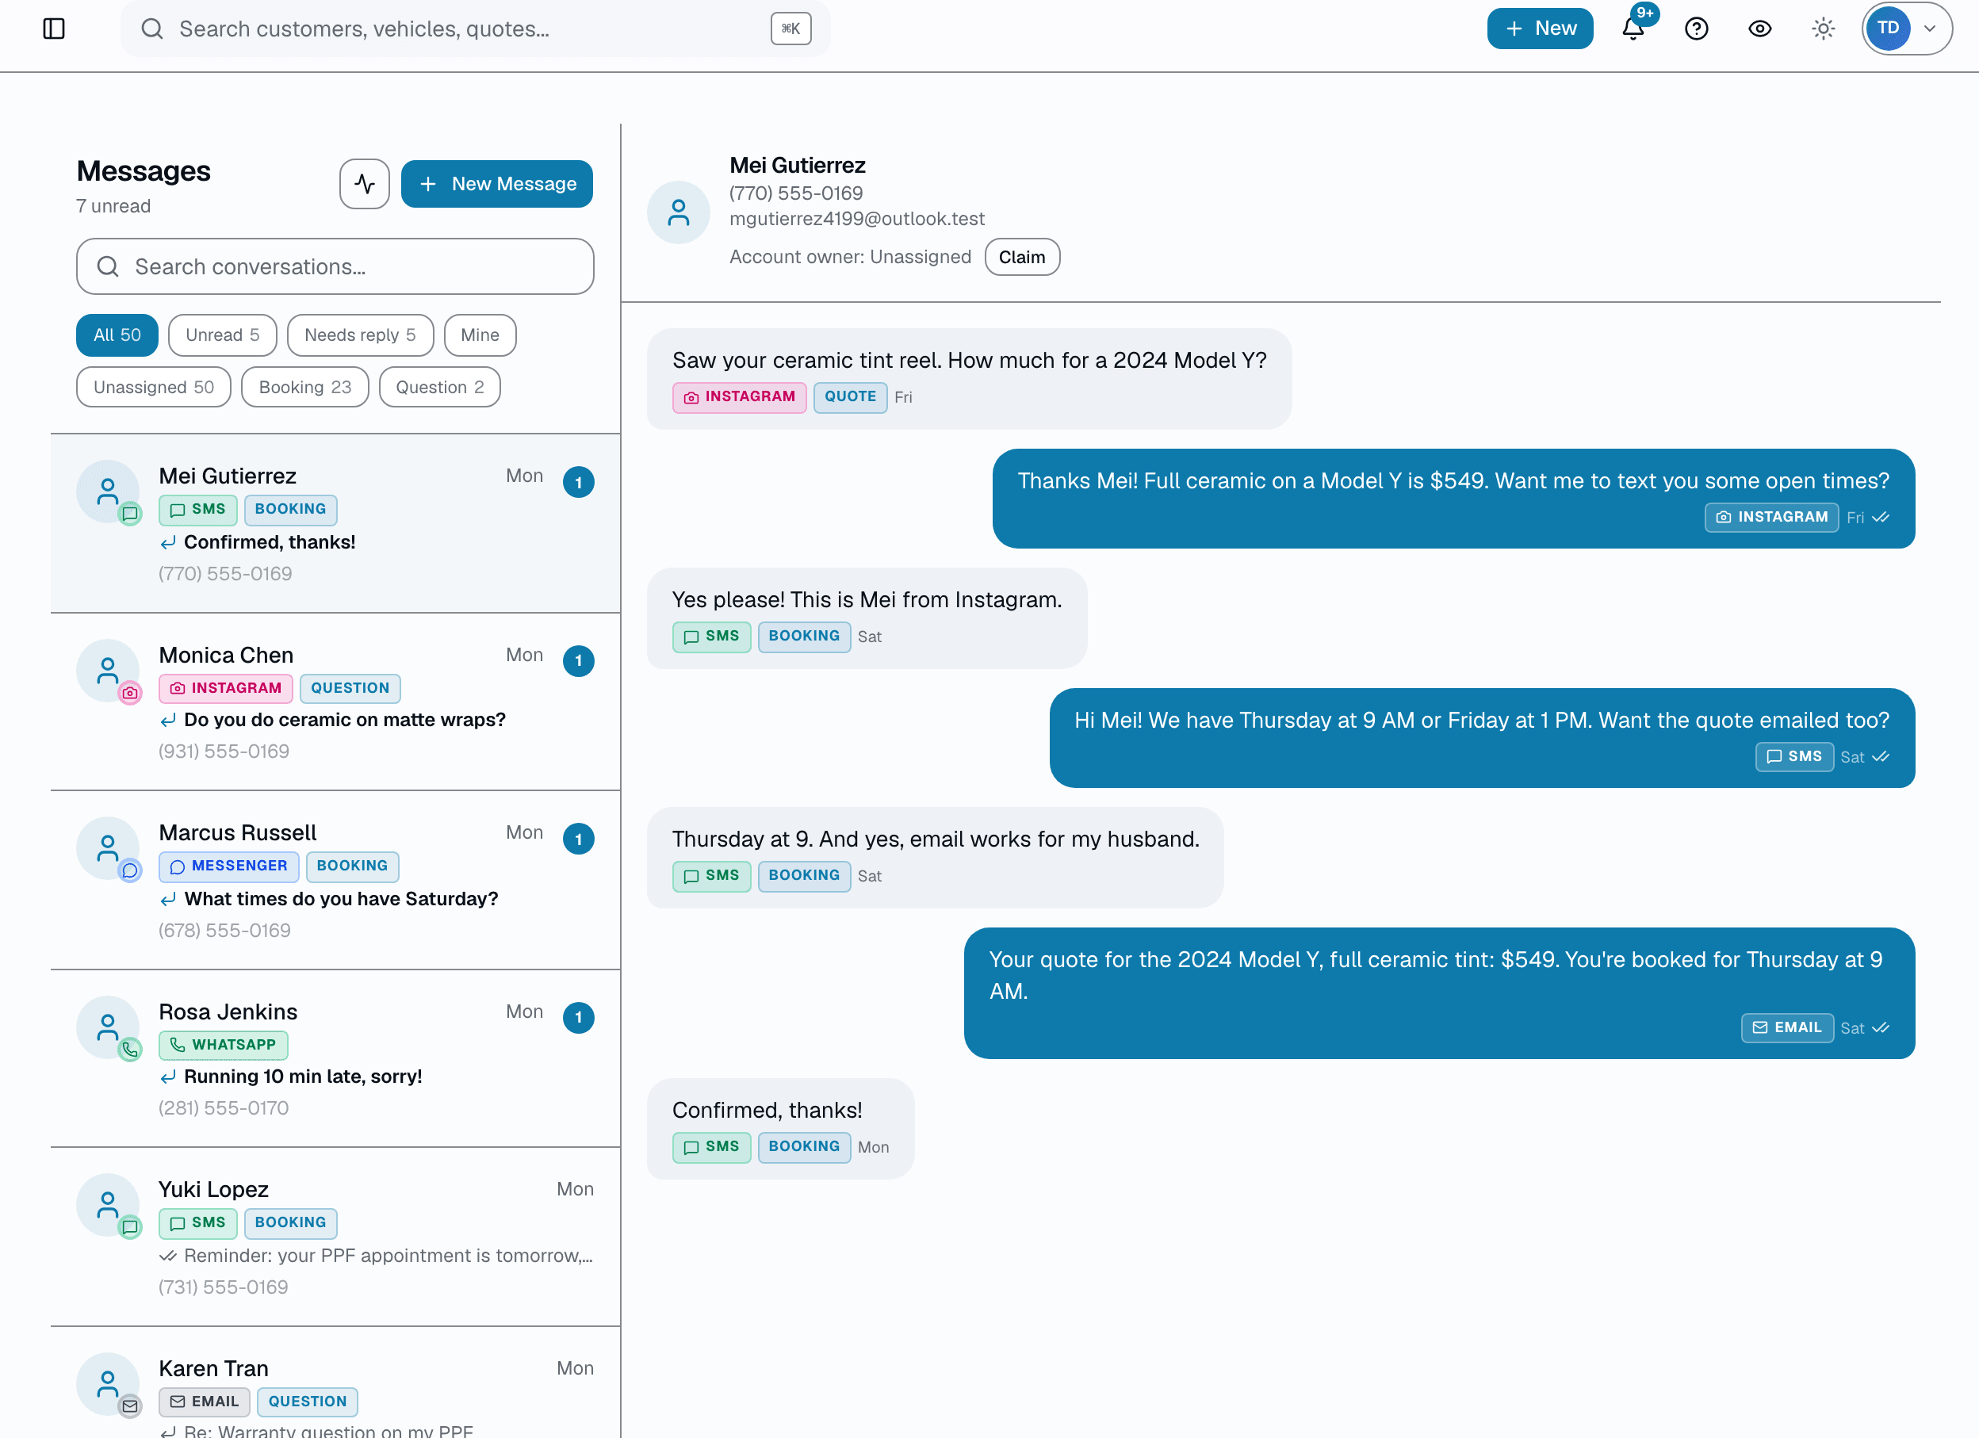This screenshot has width=1979, height=1438.
Task: Filter by Unread 5
Action: (223, 335)
